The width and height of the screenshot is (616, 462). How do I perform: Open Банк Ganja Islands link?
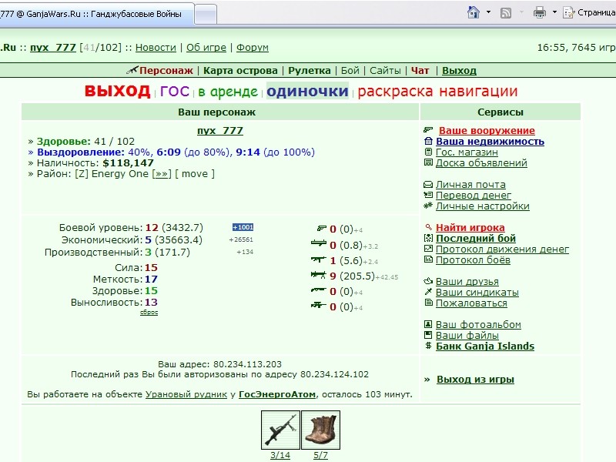pos(485,346)
